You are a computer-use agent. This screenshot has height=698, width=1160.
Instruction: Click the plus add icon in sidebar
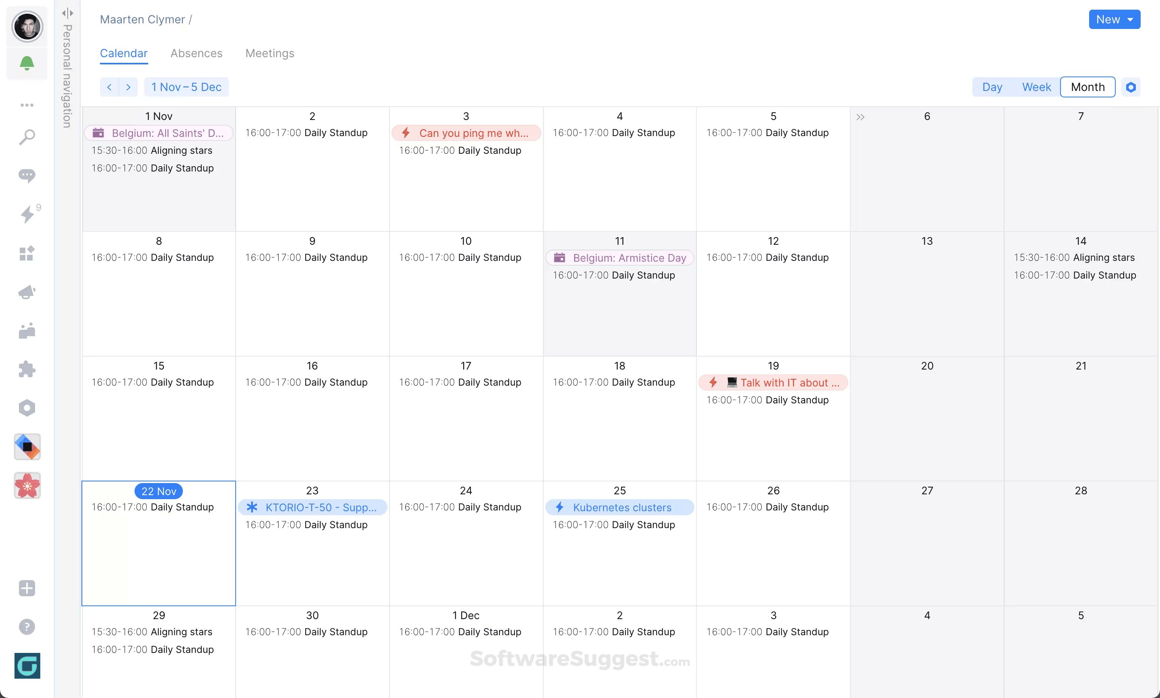click(27, 588)
